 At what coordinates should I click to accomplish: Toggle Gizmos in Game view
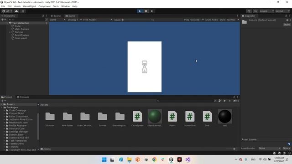[x=231, y=20]
